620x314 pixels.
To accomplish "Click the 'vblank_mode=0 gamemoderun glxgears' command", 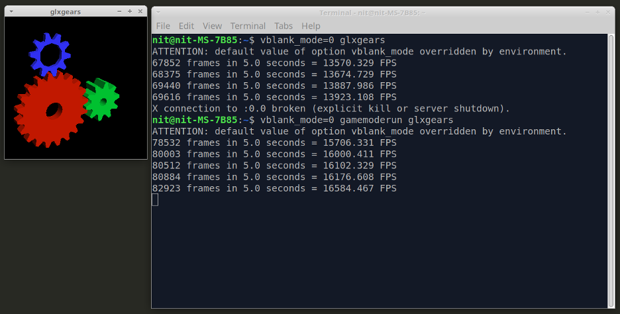I will (x=356, y=120).
